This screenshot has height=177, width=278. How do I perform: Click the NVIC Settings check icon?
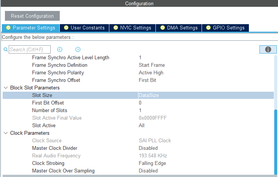click(x=115, y=28)
